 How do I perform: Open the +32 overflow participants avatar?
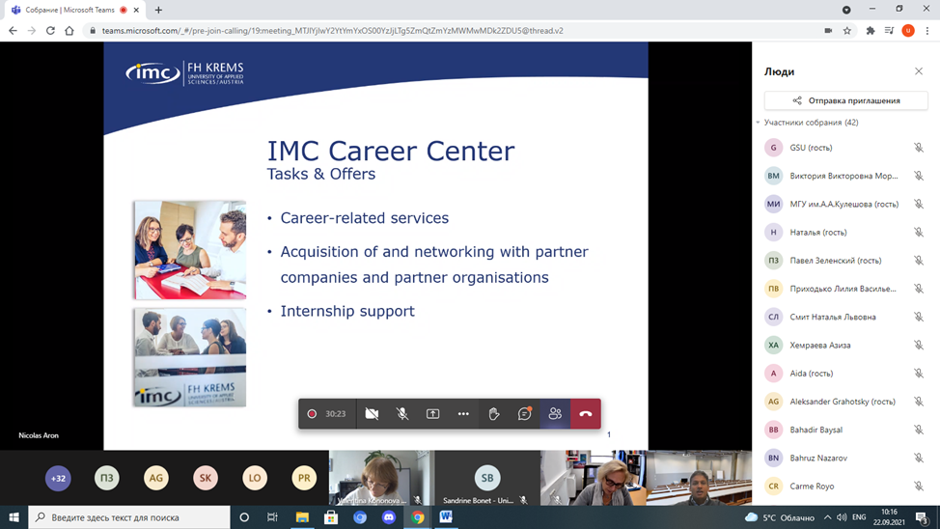click(x=58, y=478)
